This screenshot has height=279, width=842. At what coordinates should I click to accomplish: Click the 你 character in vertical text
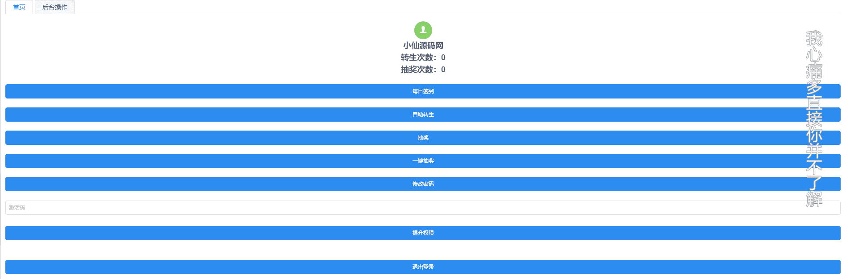coord(814,135)
